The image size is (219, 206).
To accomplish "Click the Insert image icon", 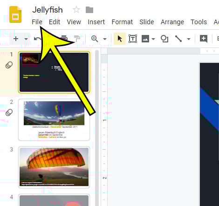I will tap(145, 39).
